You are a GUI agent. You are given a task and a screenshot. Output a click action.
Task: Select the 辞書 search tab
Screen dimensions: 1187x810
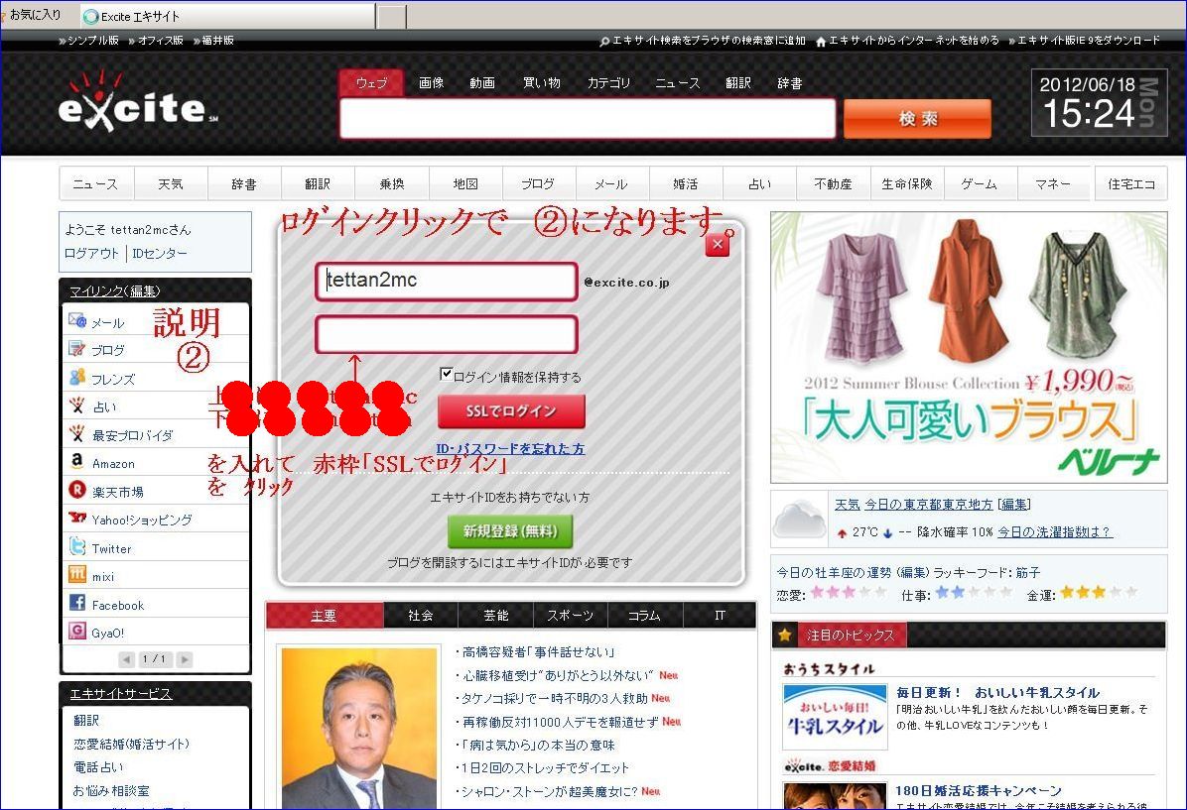click(790, 83)
